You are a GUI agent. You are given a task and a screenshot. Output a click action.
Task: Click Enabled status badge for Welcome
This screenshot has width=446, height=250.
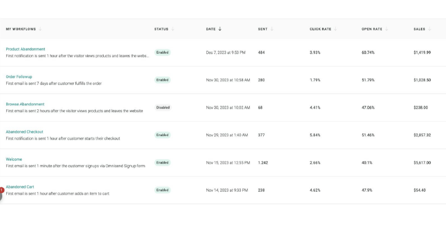[163, 163]
